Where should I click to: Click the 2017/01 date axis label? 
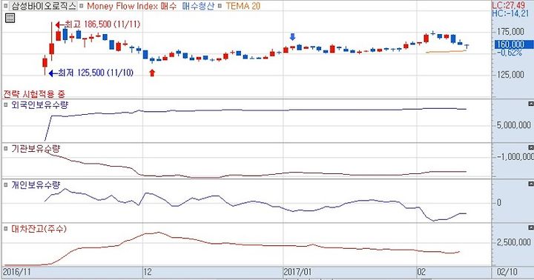coord(297,272)
